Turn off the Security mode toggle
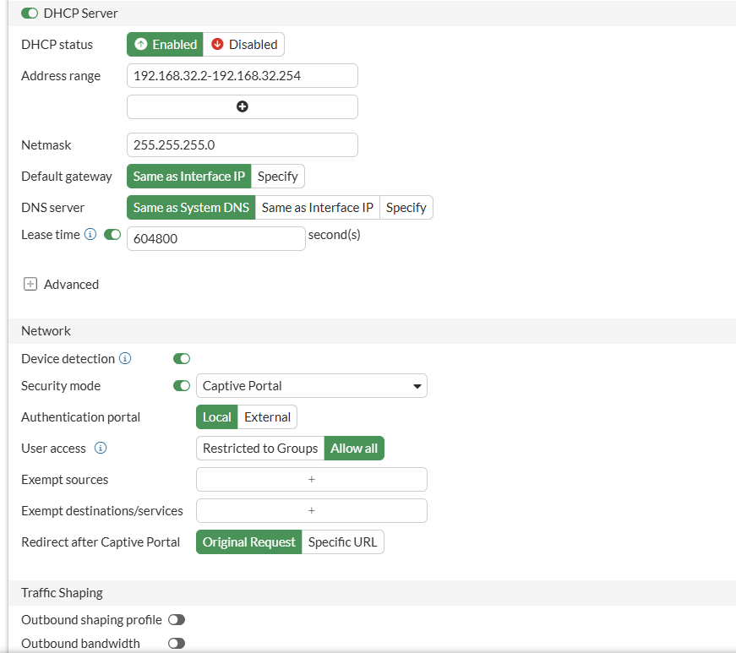 tap(182, 385)
